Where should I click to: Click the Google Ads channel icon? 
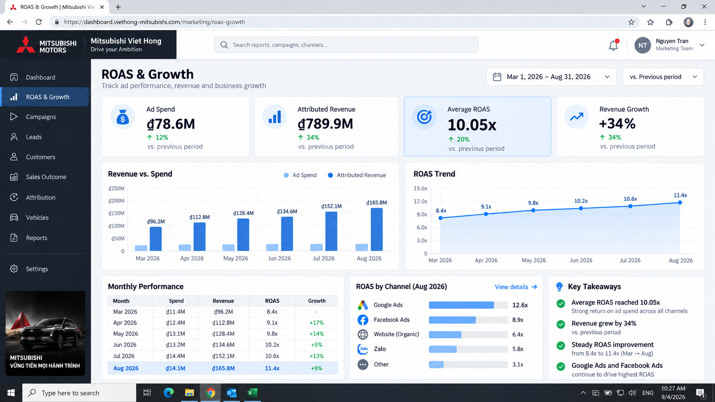coord(363,305)
